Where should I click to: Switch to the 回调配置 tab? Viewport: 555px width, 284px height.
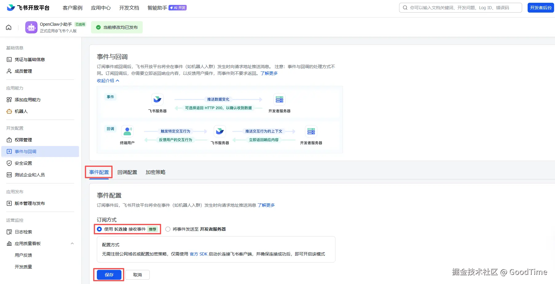pos(127,172)
